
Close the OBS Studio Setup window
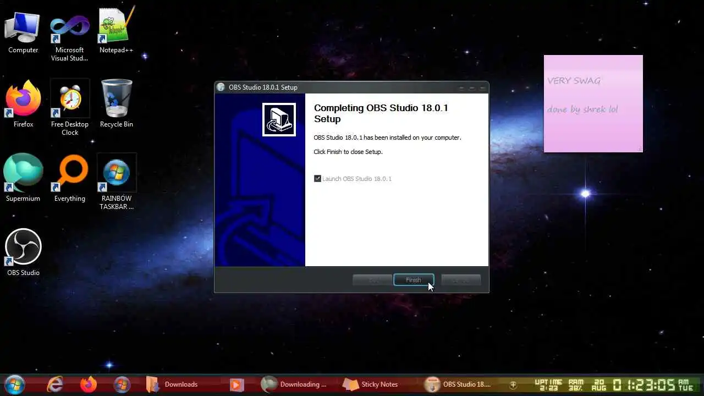(x=483, y=87)
